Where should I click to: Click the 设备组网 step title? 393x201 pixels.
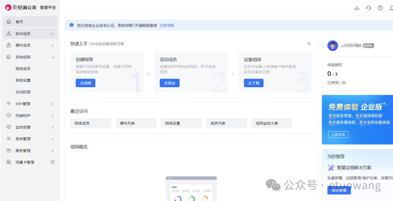coord(253,60)
